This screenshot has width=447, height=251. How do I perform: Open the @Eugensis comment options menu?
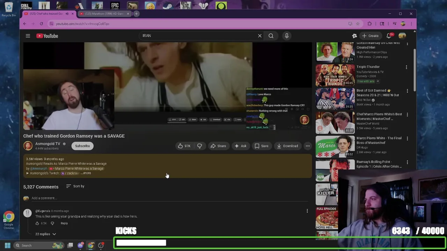[x=307, y=211]
